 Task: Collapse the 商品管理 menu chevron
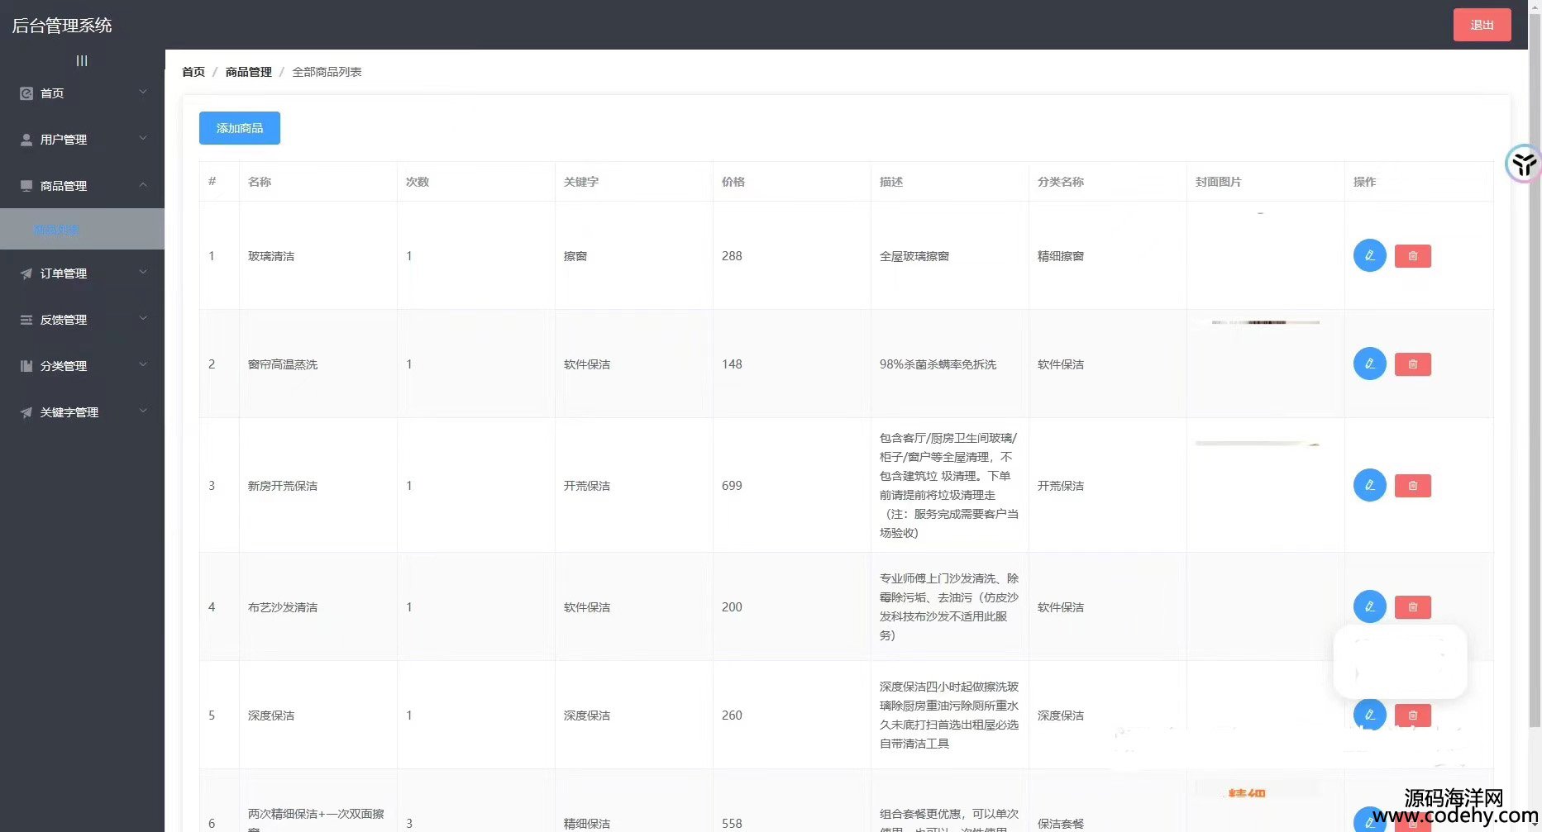pyautogui.click(x=143, y=185)
